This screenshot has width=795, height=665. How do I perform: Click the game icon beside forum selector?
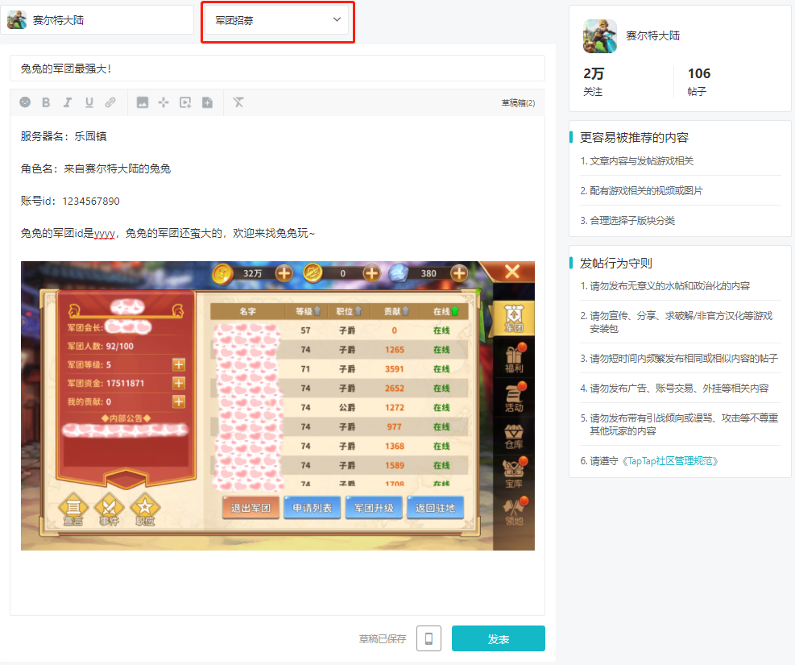(x=17, y=20)
